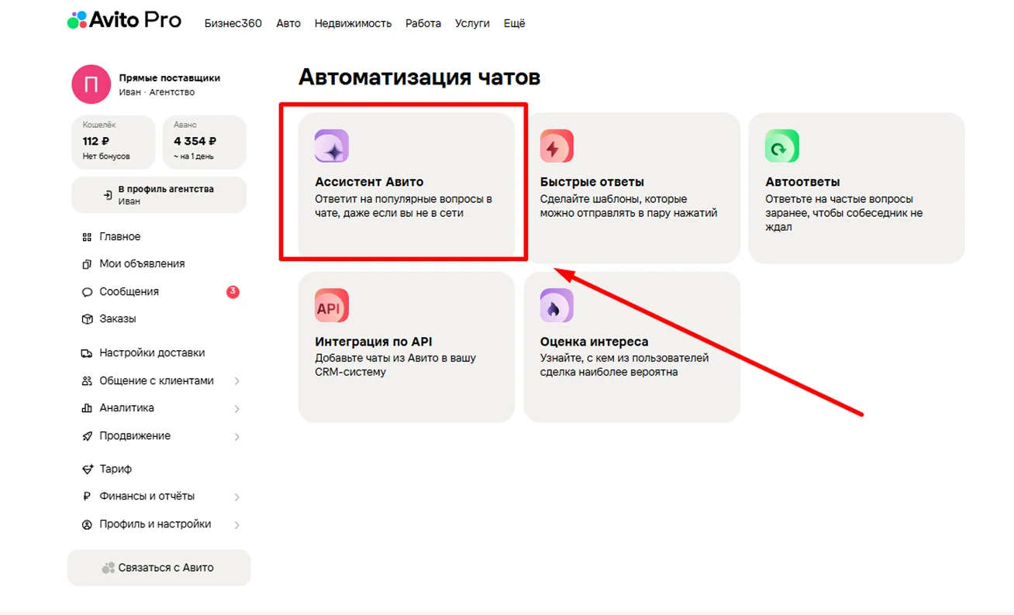Viewport: 1014px width, 615px height.
Task: Click the Сообщения chat bubble icon
Action: pos(87,292)
